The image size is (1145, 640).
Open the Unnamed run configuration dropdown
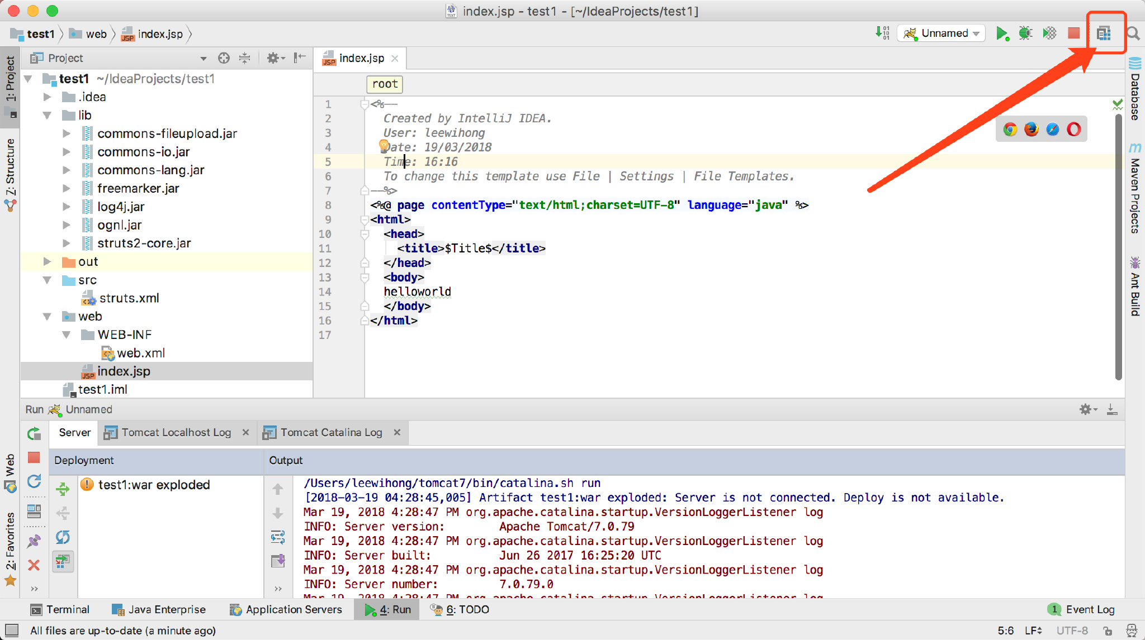click(x=941, y=34)
